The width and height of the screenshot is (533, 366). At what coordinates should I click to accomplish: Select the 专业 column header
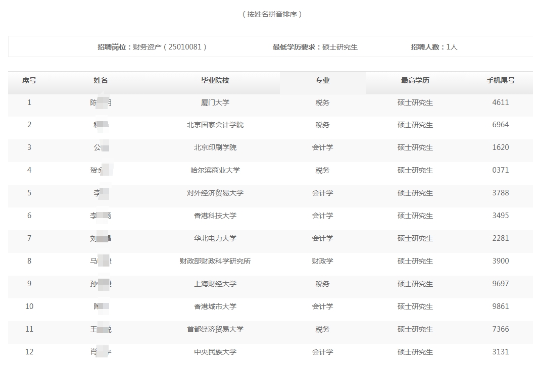[322, 81]
